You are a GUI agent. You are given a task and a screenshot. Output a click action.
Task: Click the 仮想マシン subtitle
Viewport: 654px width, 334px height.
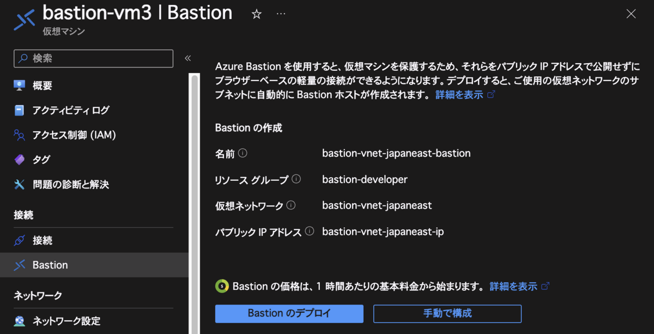click(x=64, y=31)
